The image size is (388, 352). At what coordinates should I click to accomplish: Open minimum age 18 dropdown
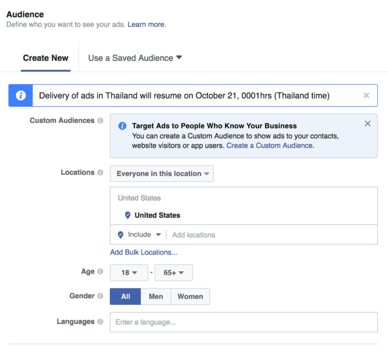[x=129, y=273]
